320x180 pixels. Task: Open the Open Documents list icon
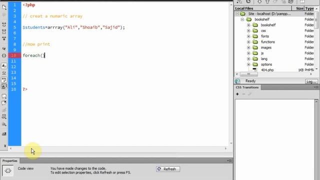point(4,7)
